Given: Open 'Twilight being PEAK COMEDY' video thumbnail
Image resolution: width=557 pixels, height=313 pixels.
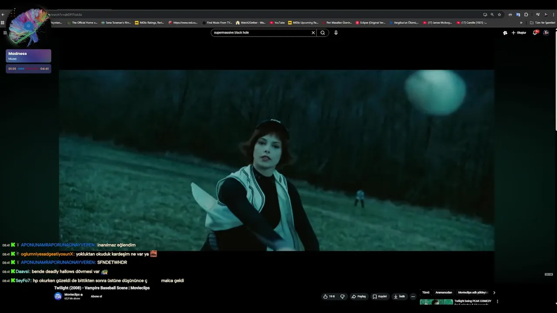Looking at the screenshot, I should (436, 302).
